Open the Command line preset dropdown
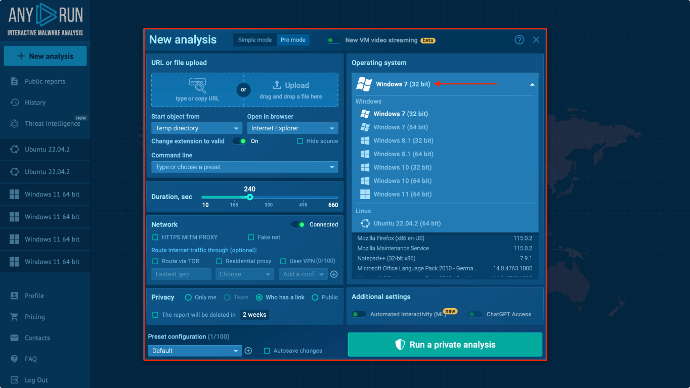This screenshot has height=388, width=690. [x=244, y=167]
